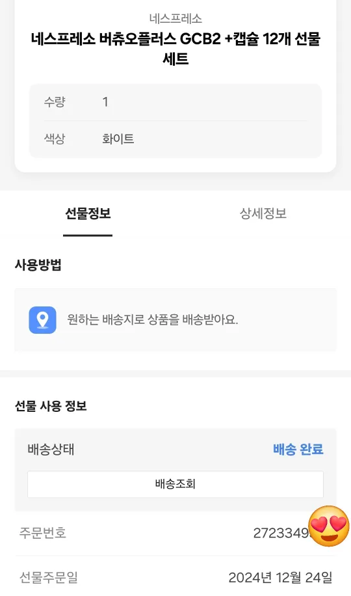Select the 네스프레소 brand name label
The image size is (351, 596).
click(175, 18)
